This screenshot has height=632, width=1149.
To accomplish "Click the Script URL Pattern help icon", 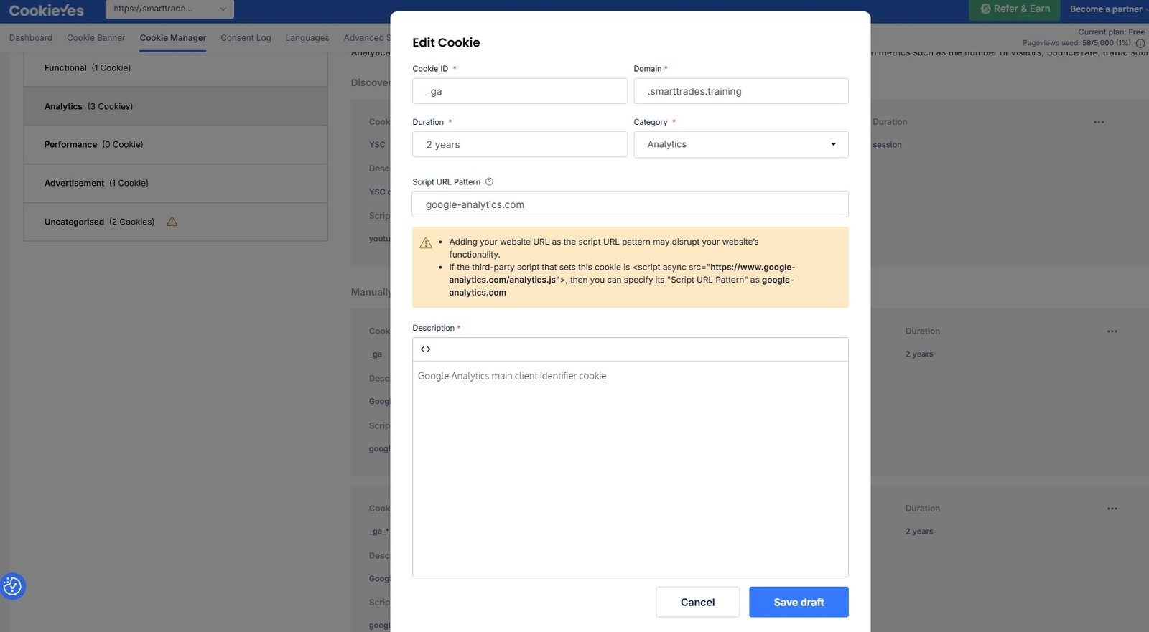I will tap(489, 181).
